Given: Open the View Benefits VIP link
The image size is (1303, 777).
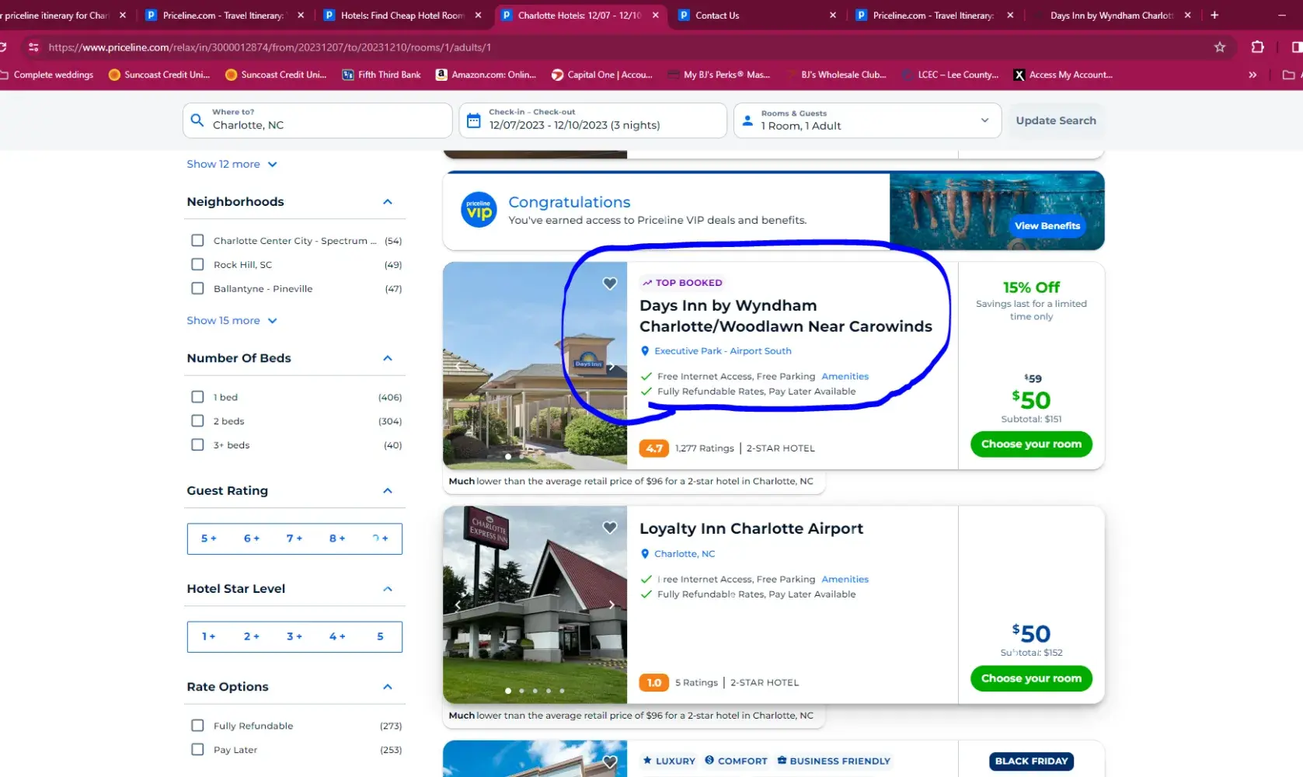Looking at the screenshot, I should 1047,226.
